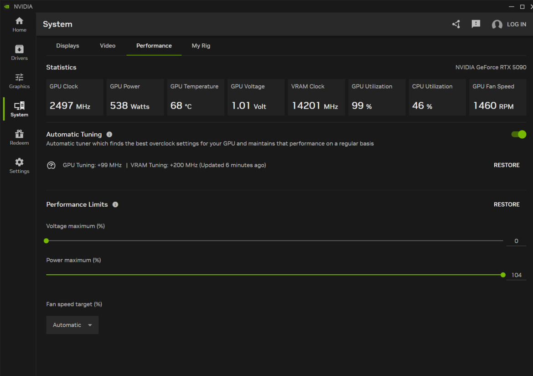Click the VRAM Tuning +200 MHz text
This screenshot has height=376, width=533.
(164, 165)
